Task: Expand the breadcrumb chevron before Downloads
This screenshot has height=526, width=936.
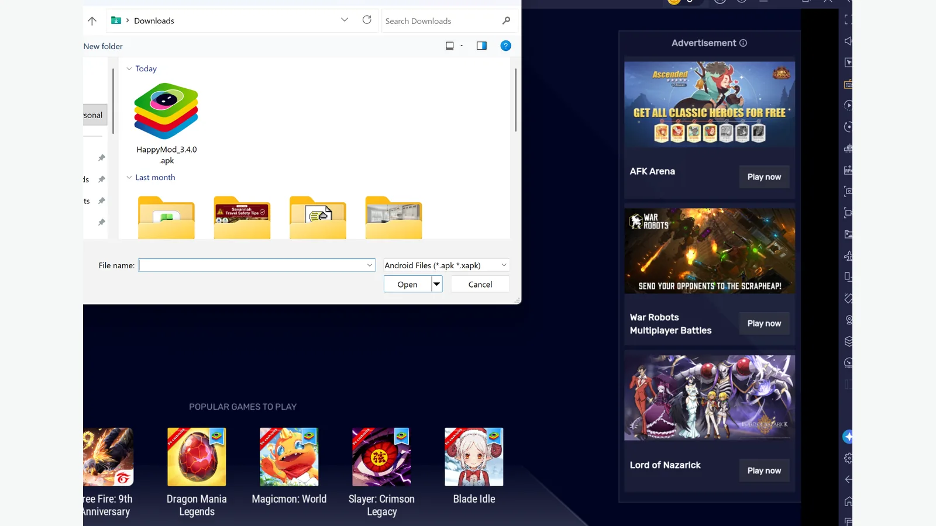Action: (x=128, y=20)
